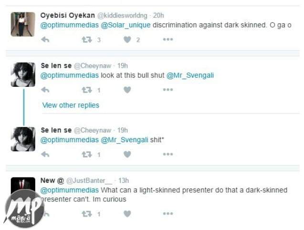Open more options on 'shit*' tweet

[168, 154]
